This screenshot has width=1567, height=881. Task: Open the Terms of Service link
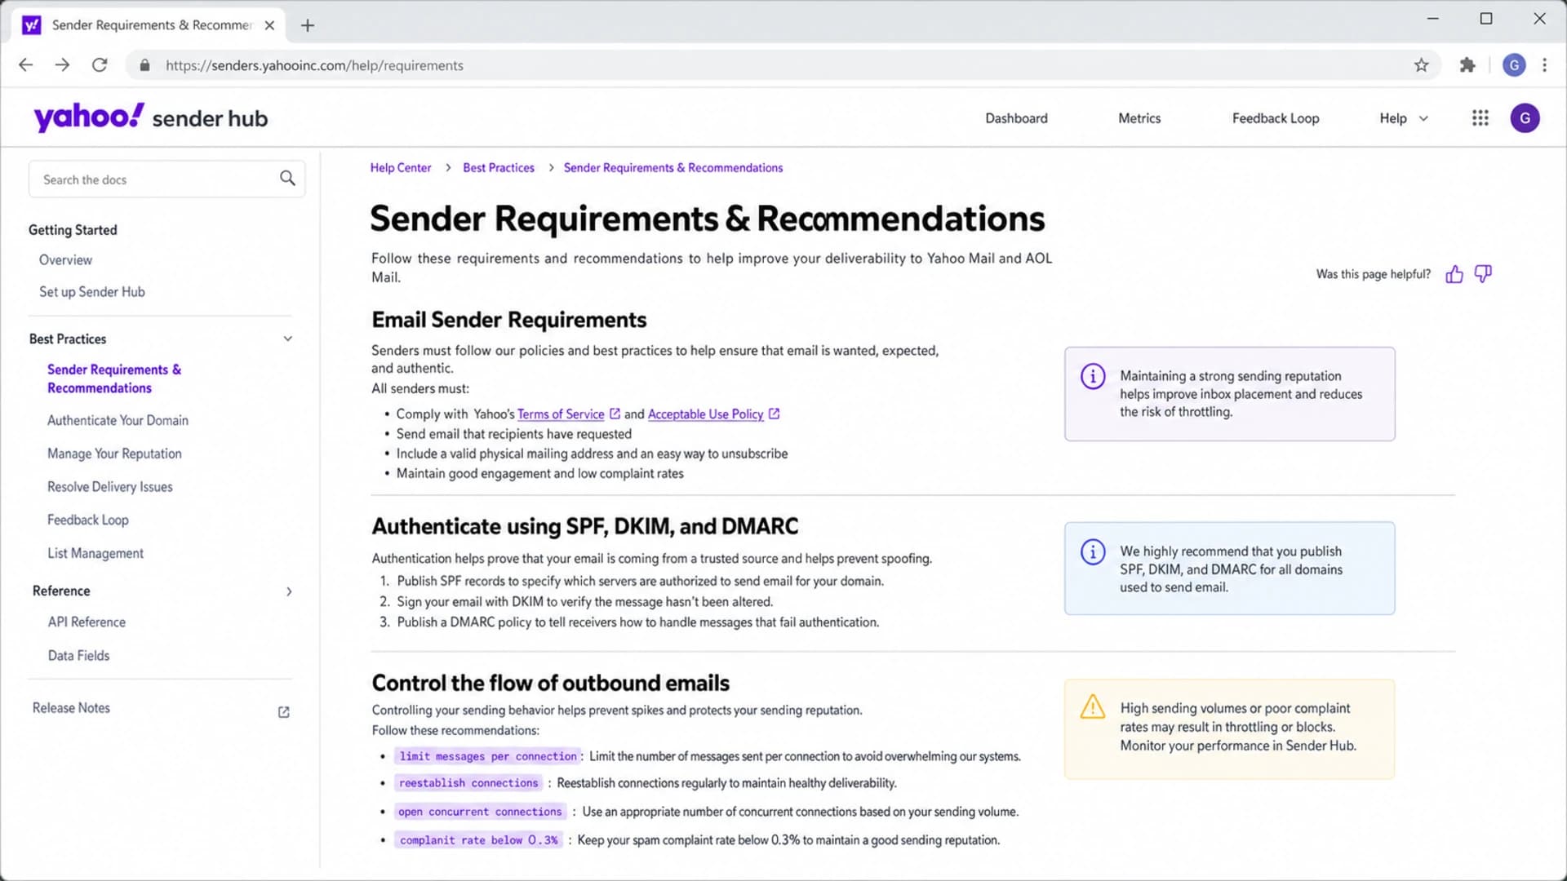tap(561, 414)
